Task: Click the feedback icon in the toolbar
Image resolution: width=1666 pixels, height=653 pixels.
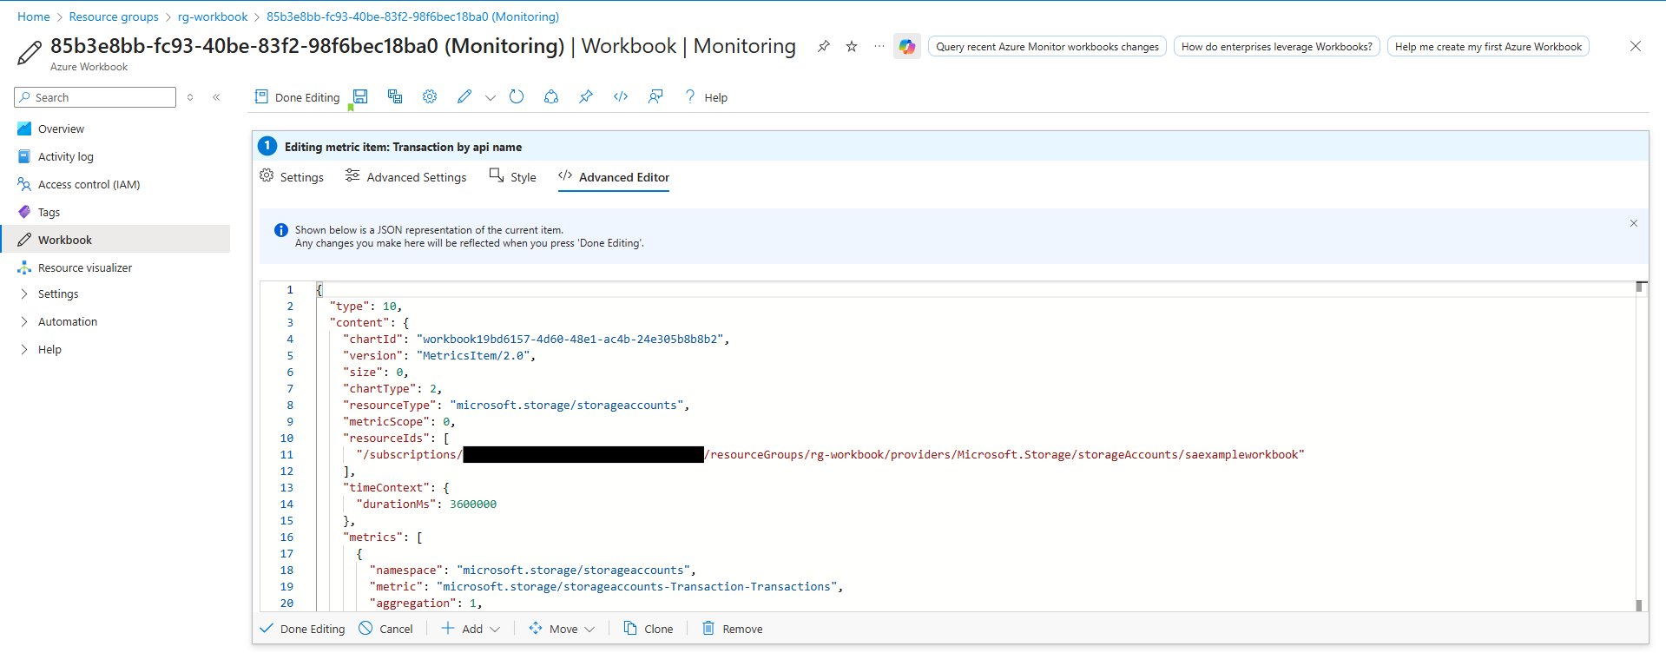Action: [x=655, y=97]
